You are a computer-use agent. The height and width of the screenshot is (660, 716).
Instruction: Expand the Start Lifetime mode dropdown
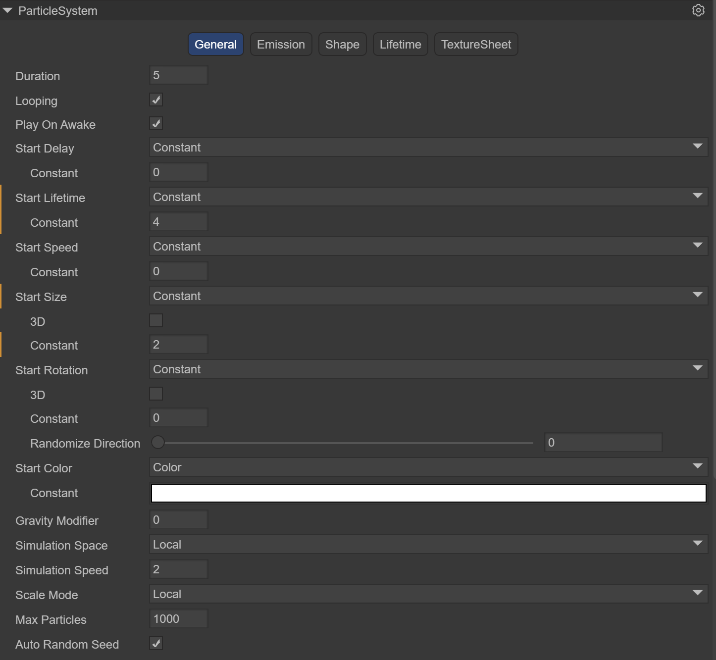428,197
